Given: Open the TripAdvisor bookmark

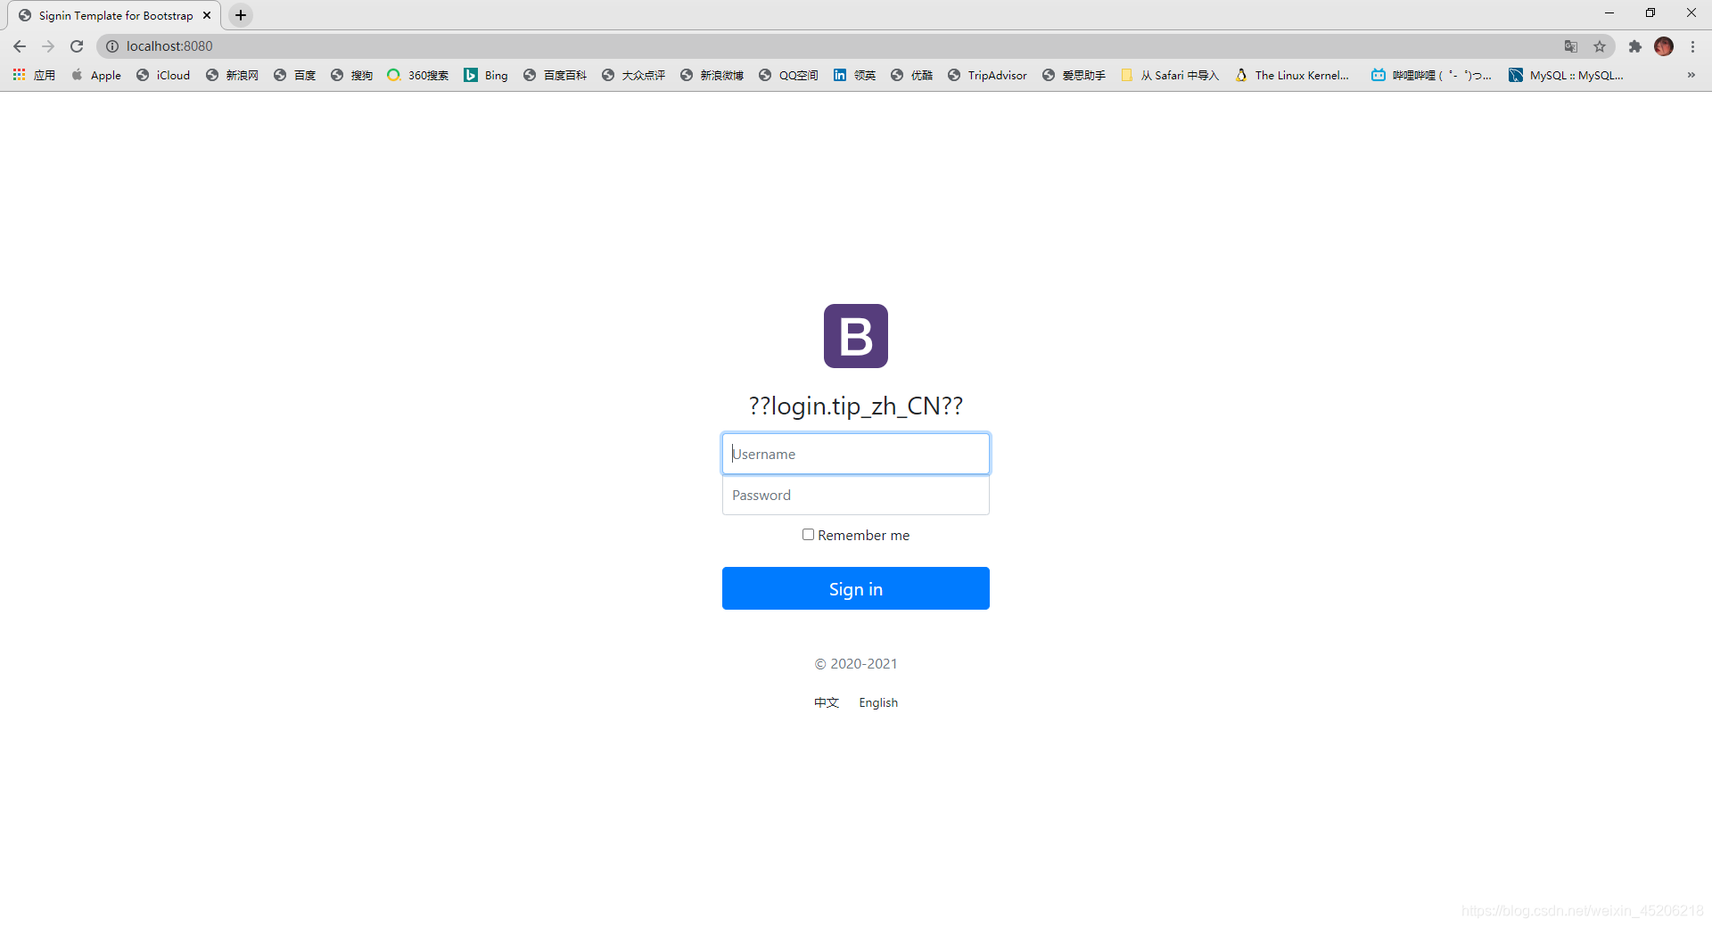Looking at the screenshot, I should [x=987, y=75].
